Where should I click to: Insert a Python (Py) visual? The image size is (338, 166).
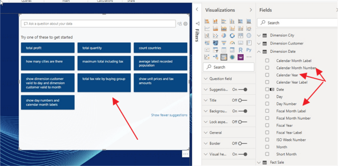click(249, 50)
